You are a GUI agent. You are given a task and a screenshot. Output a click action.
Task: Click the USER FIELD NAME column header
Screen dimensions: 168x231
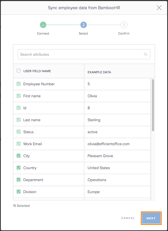pyautogui.click(x=37, y=71)
